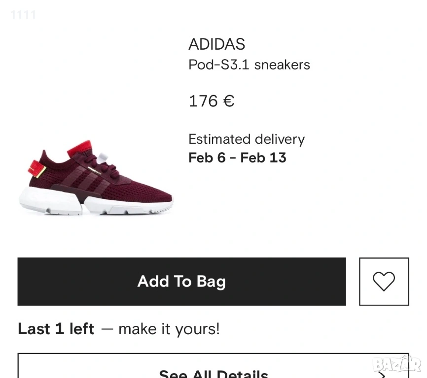
Task: Select the Feb 6 - Feb 13 delivery dates
Action: pyautogui.click(x=237, y=157)
